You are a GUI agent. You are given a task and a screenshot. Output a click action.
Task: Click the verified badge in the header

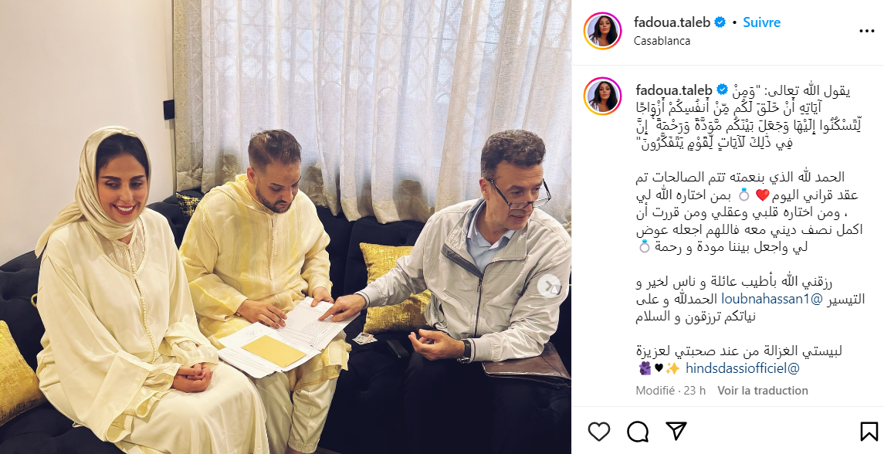pyautogui.click(x=720, y=22)
